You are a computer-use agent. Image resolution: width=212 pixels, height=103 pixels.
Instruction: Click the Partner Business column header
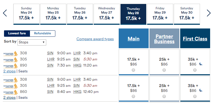(x=164, y=39)
